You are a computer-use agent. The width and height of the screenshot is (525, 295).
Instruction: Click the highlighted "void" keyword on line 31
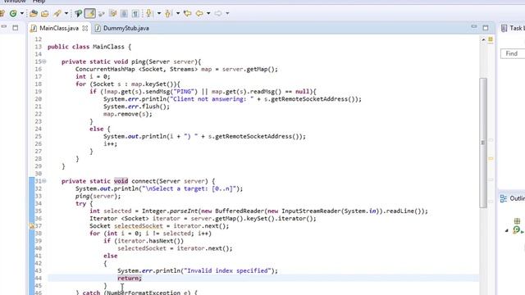pos(121,181)
